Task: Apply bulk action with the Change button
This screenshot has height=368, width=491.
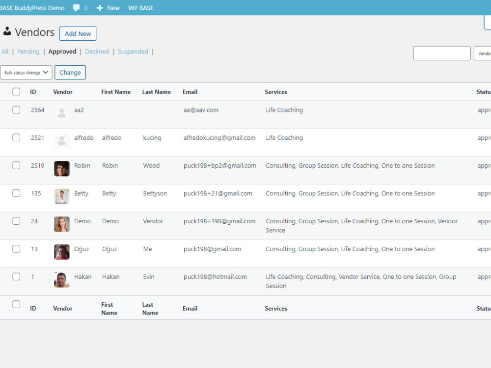Action: click(x=70, y=72)
